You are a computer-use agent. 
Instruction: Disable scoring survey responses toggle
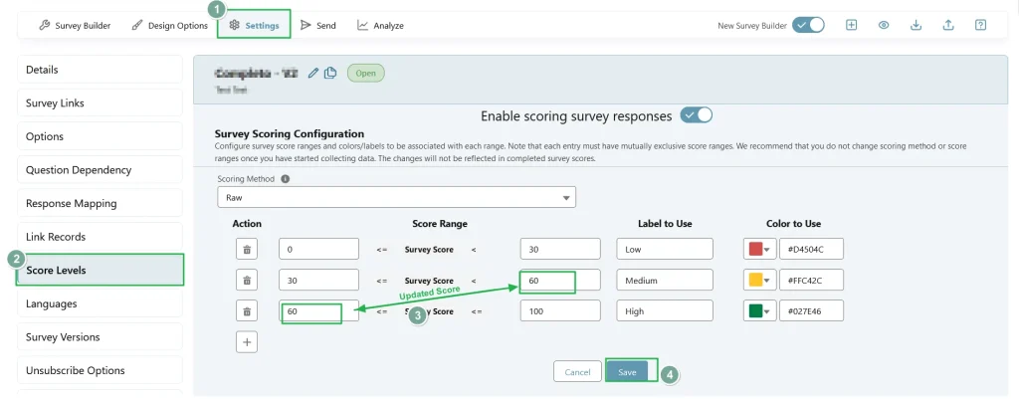(x=697, y=115)
